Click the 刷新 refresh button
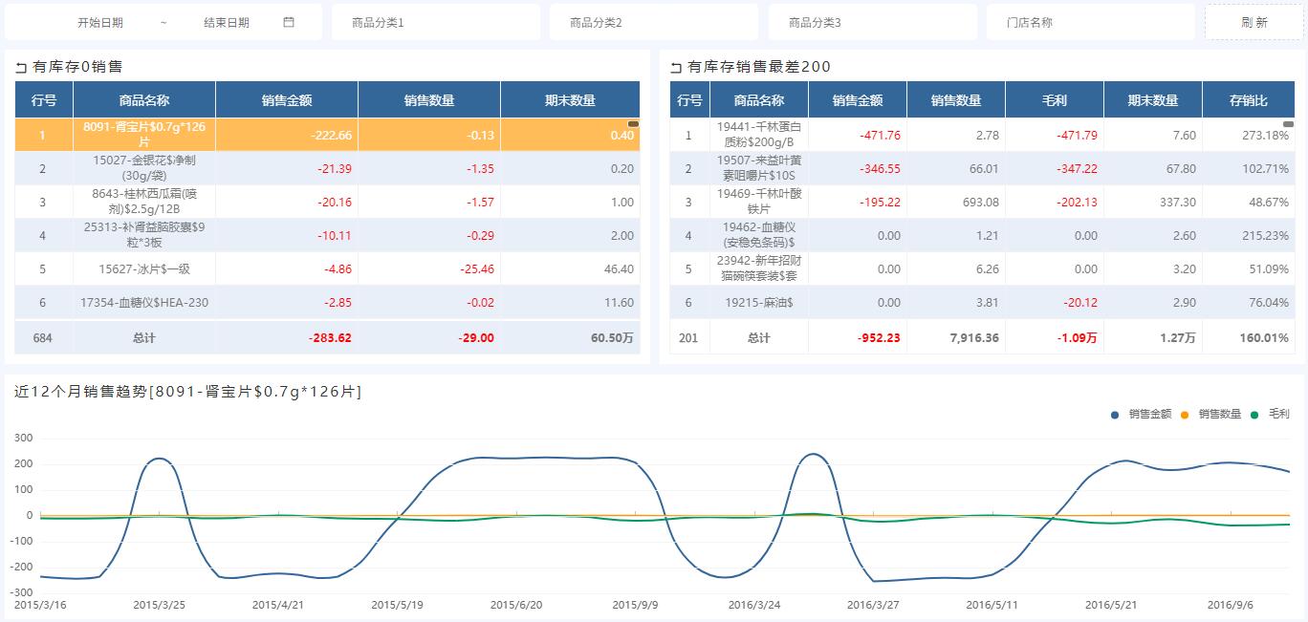 coord(1253,21)
